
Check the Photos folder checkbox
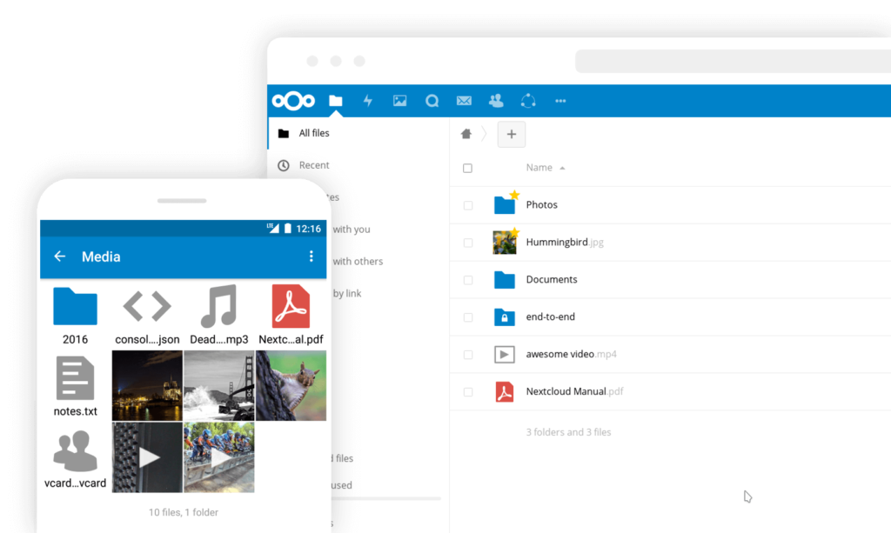467,205
